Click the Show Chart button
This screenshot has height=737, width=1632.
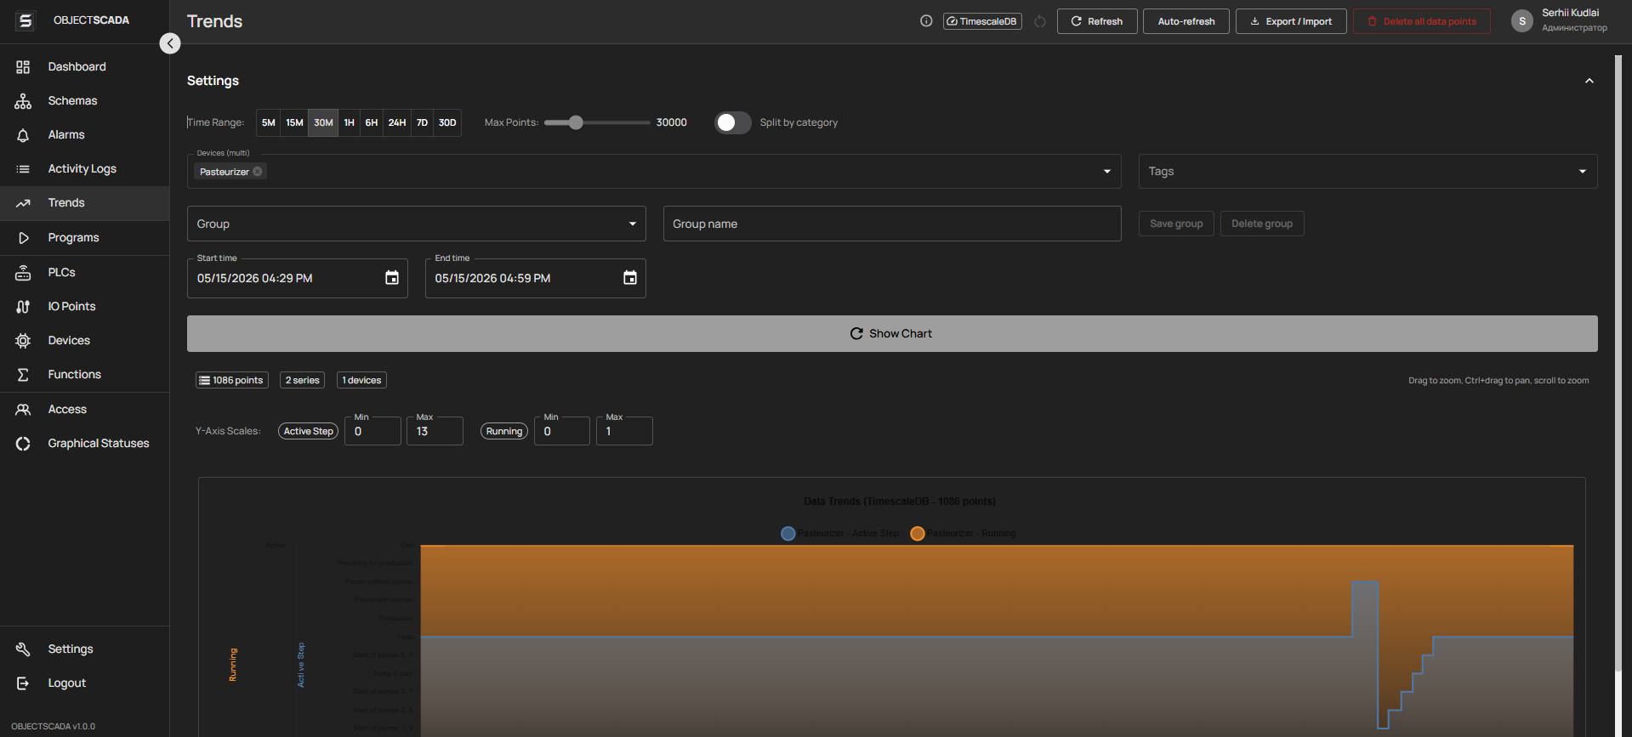(892, 333)
